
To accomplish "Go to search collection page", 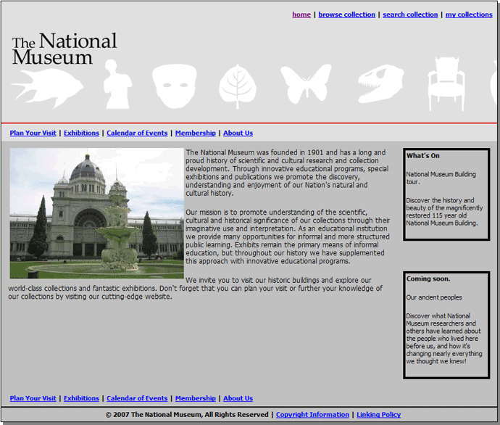I will 410,15.
